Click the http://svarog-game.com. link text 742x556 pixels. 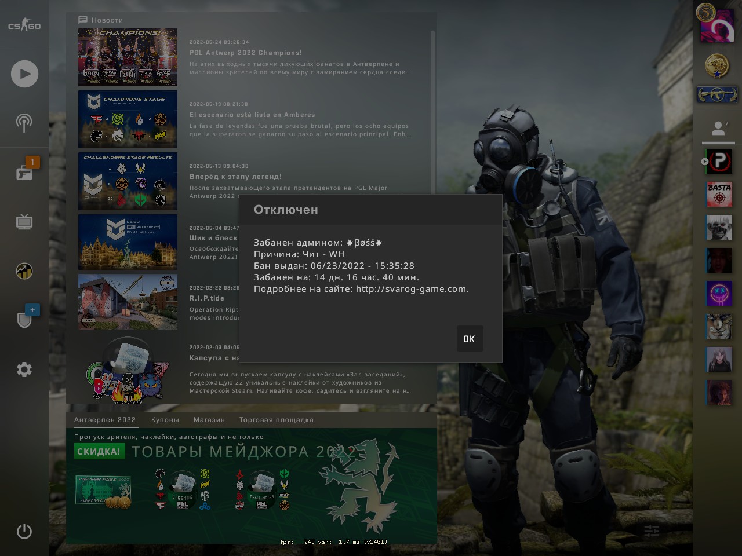[x=413, y=289]
